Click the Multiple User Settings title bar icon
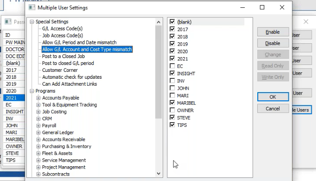The width and height of the screenshot is (316, 181). pos(31,8)
